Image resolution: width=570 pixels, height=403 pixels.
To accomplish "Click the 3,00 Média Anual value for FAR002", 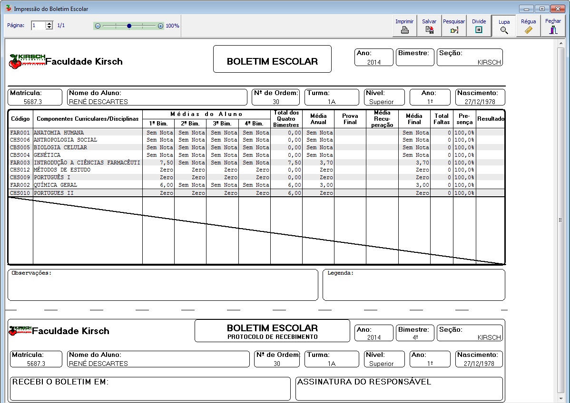I will tap(326, 185).
